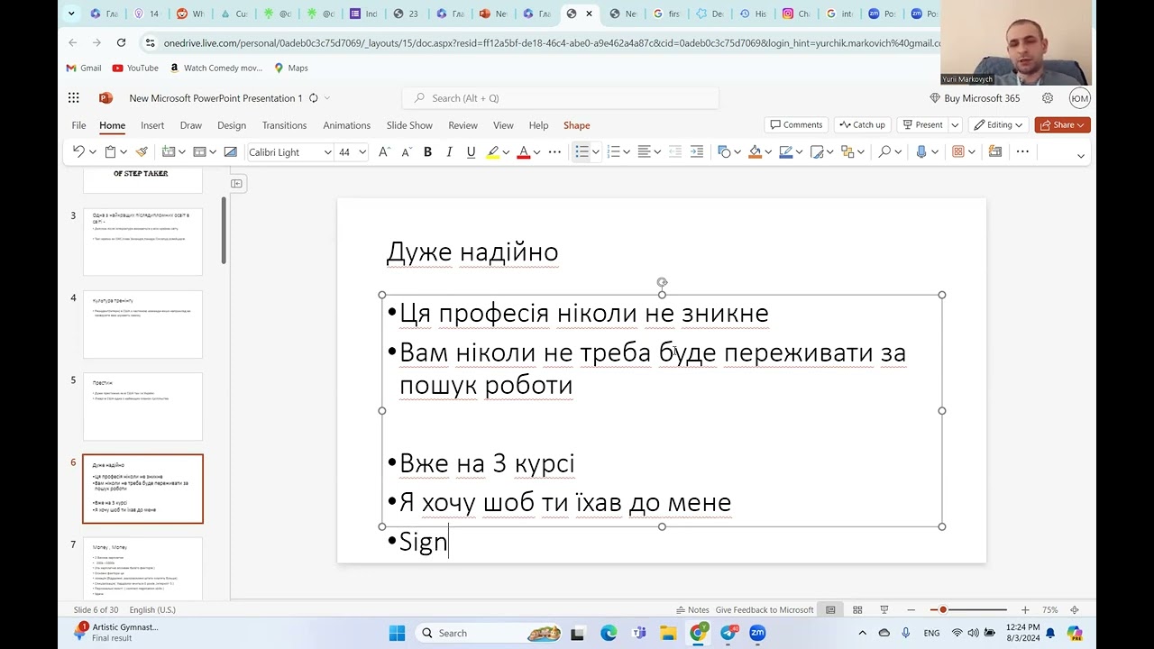Click the Windows Start button
1154x649 pixels.
[x=397, y=633]
